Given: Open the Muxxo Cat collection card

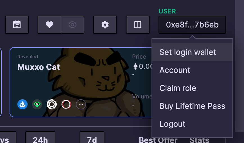Looking at the screenshot, I should coord(81,82).
